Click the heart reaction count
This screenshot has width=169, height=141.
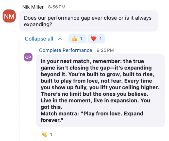[x=100, y=39]
